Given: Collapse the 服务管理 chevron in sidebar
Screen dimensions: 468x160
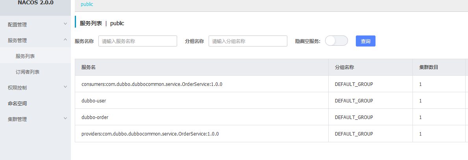Looking at the screenshot, I should tap(65, 39).
